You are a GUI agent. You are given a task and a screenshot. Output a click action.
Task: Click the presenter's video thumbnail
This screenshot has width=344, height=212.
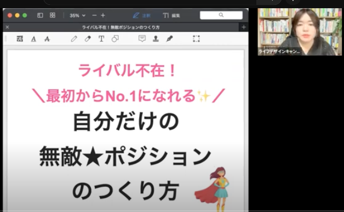coord(300,32)
